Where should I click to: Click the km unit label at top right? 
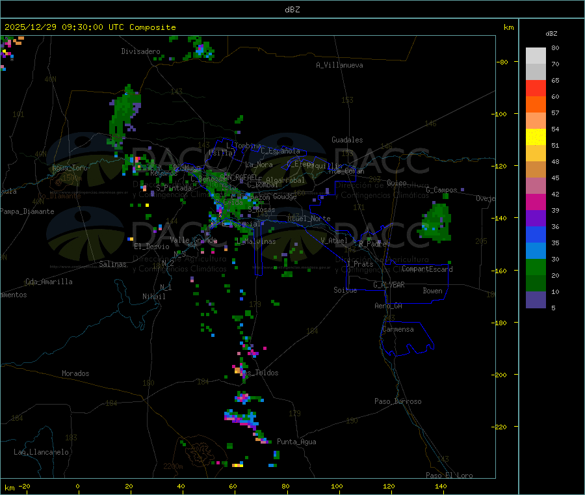[508, 27]
